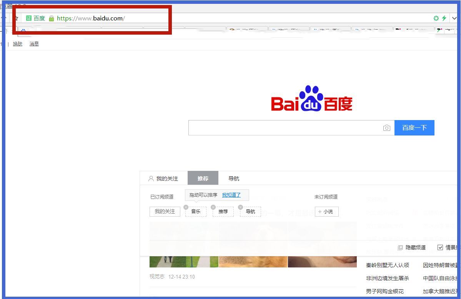Select the 推荐 channel chip
Screen dimensions: 461x299
223,212
